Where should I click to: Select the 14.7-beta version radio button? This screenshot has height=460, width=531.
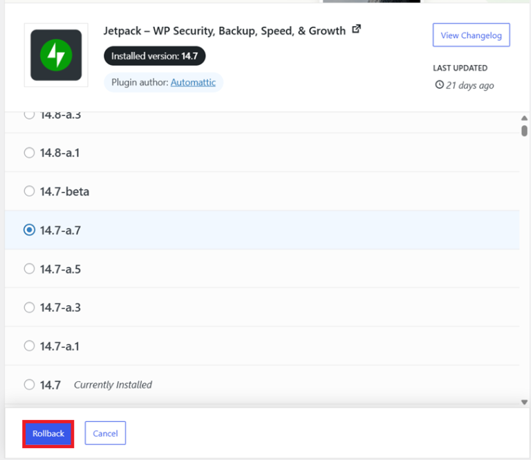coord(30,192)
